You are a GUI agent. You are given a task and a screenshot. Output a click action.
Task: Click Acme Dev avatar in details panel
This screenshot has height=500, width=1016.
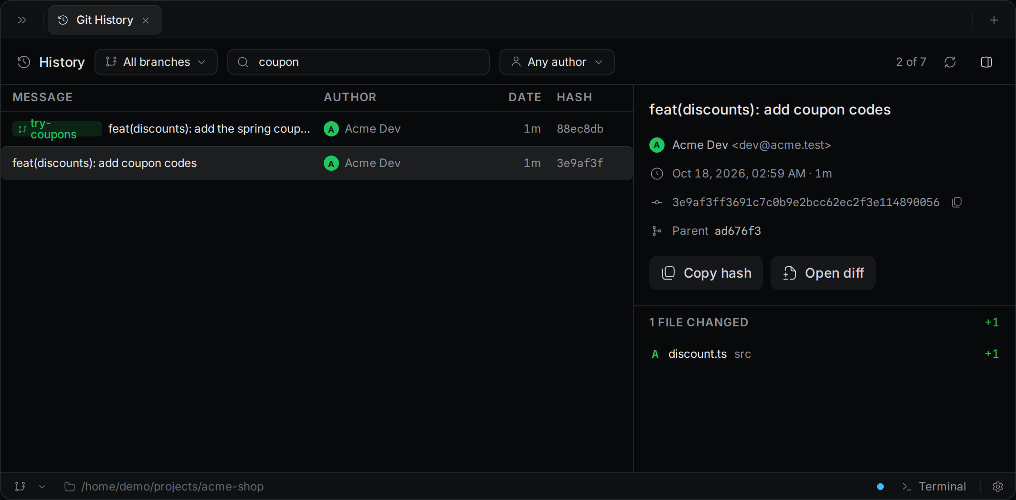pos(657,145)
